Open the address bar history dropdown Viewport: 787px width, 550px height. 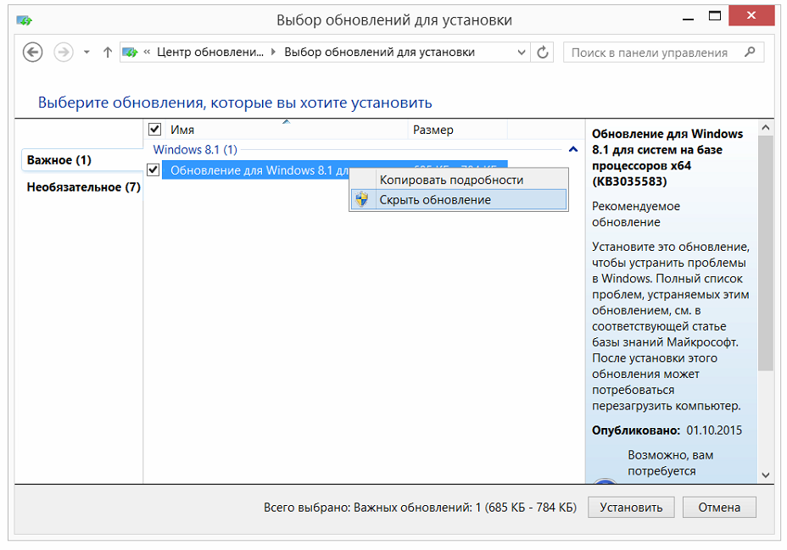point(522,53)
